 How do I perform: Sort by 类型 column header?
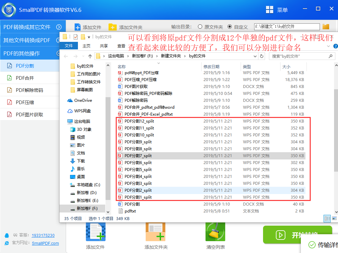click(261, 67)
